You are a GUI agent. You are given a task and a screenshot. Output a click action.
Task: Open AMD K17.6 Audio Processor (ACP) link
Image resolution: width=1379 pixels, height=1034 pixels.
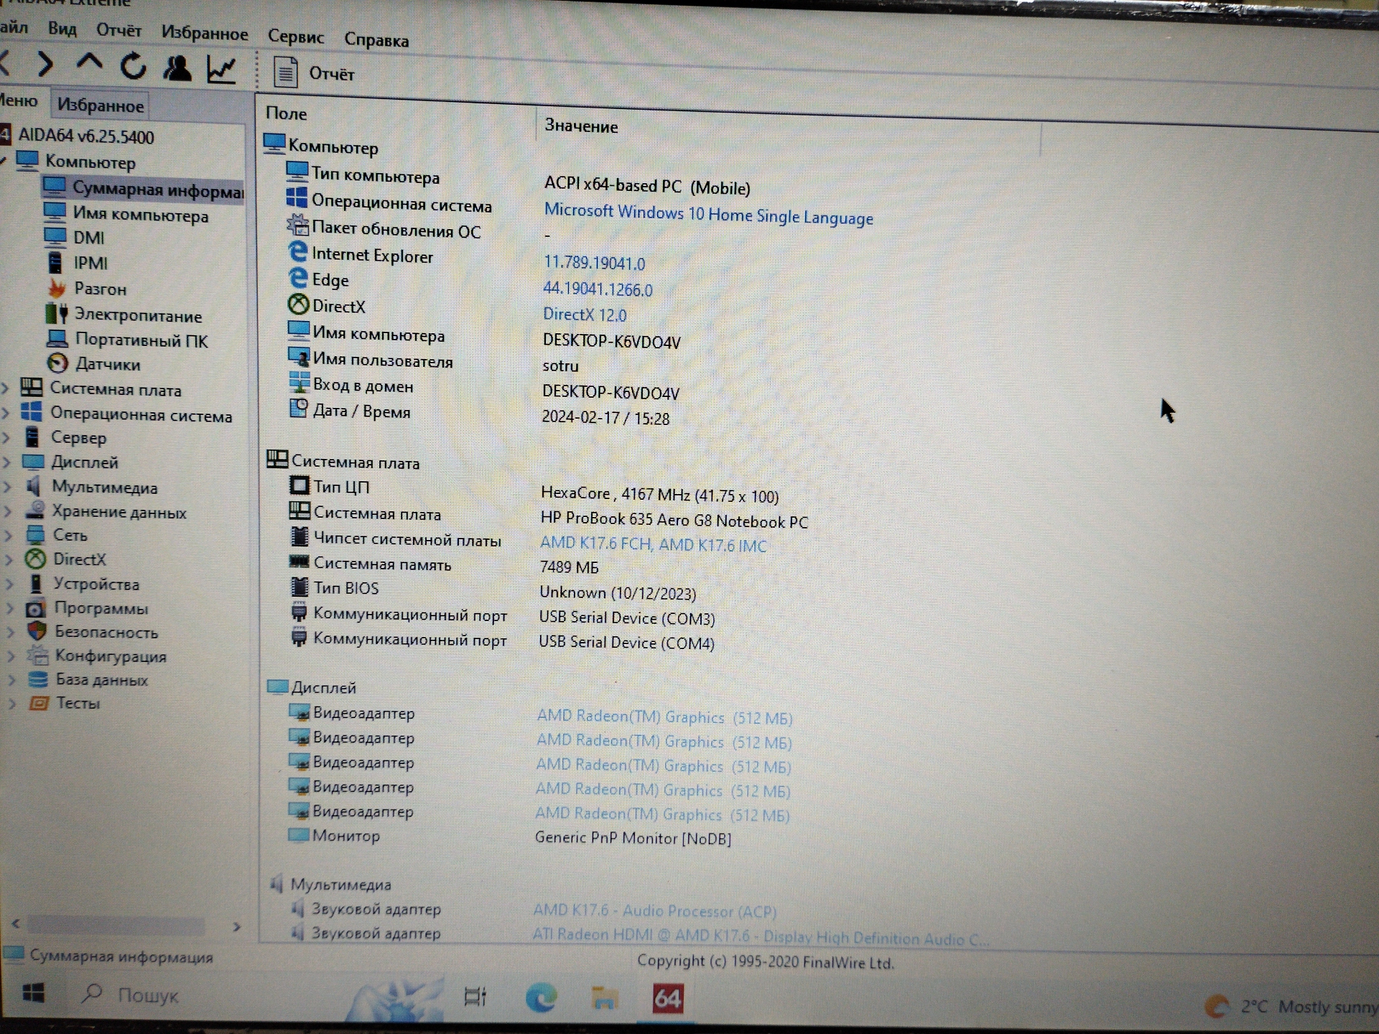coord(654,910)
